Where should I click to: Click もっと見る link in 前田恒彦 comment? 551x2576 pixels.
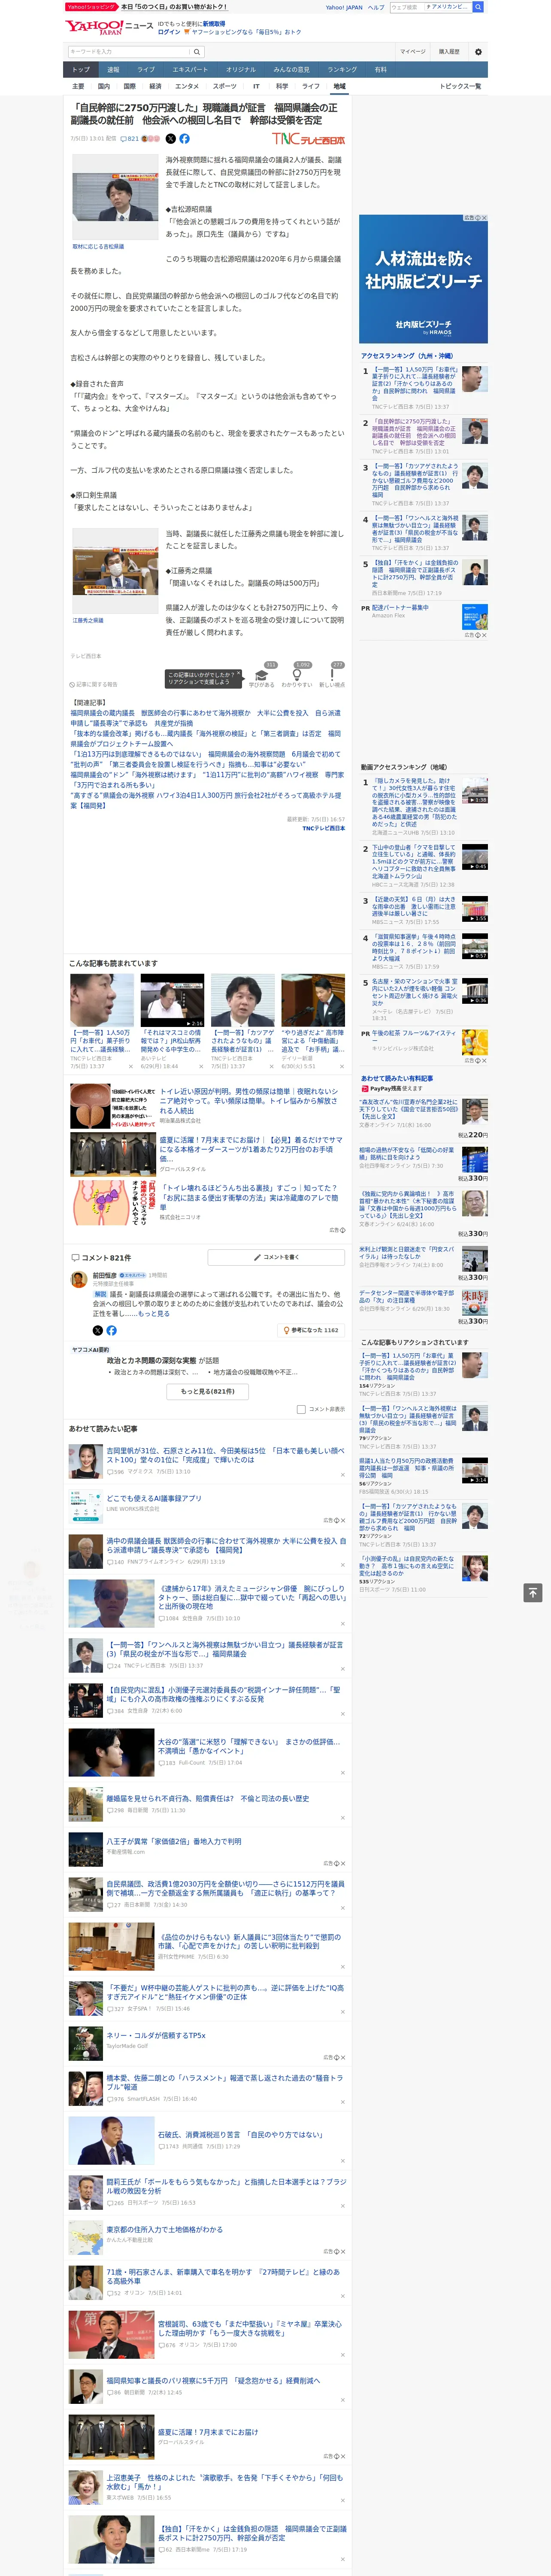tap(154, 1314)
